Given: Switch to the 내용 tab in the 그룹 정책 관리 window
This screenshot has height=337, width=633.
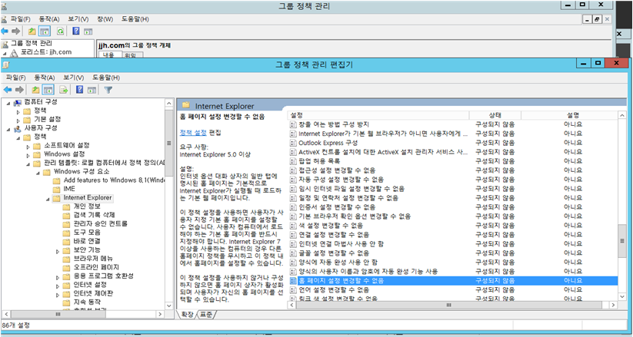Looking at the screenshot, I should (x=109, y=55).
